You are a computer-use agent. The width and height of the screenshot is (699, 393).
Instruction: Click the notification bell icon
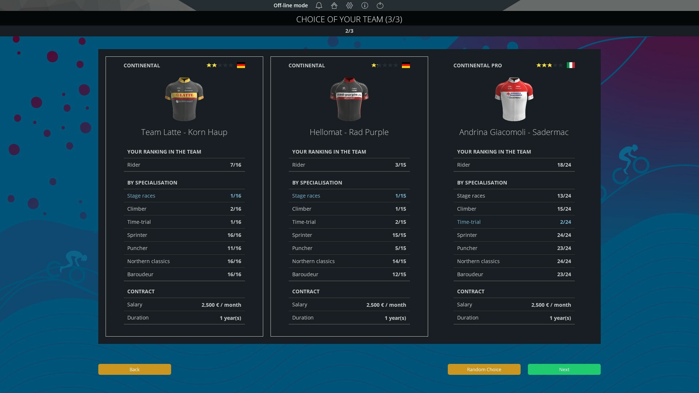click(319, 5)
